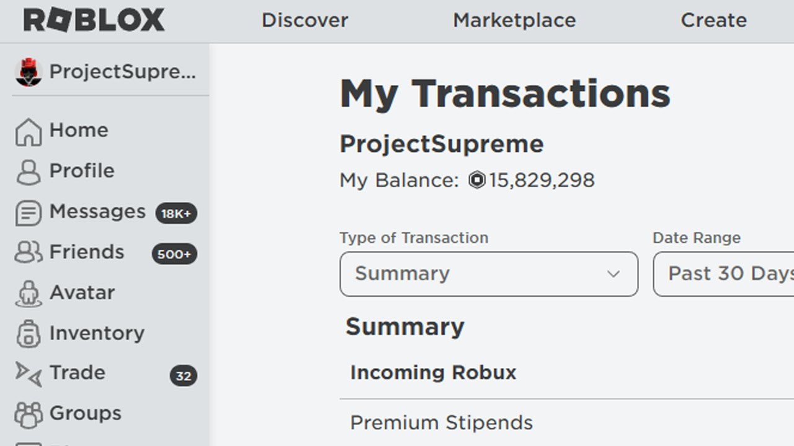Open the Inventory backpack icon
The width and height of the screenshot is (794, 446).
coord(29,334)
